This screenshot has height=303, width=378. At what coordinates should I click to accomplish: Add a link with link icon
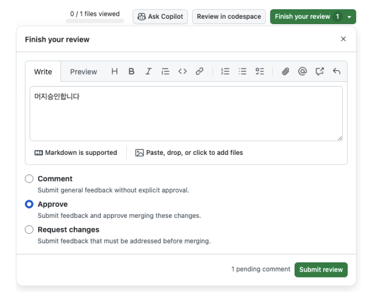point(200,72)
